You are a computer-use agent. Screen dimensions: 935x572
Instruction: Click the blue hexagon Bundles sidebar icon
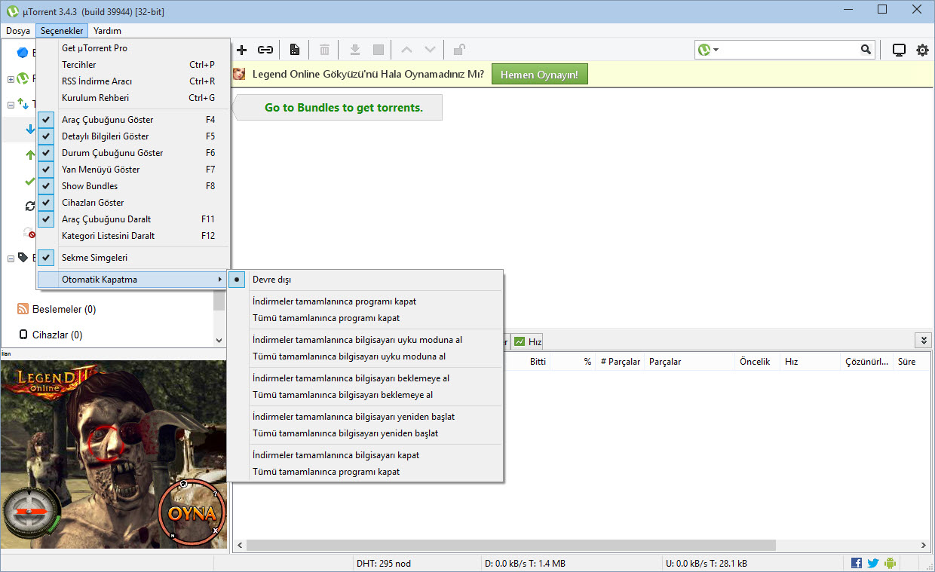pos(23,53)
